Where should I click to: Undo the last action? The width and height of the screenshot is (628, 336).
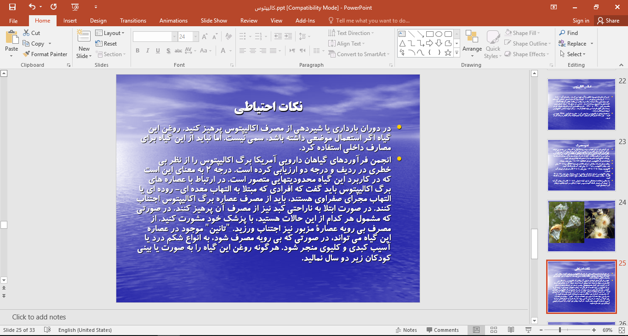coord(32,7)
